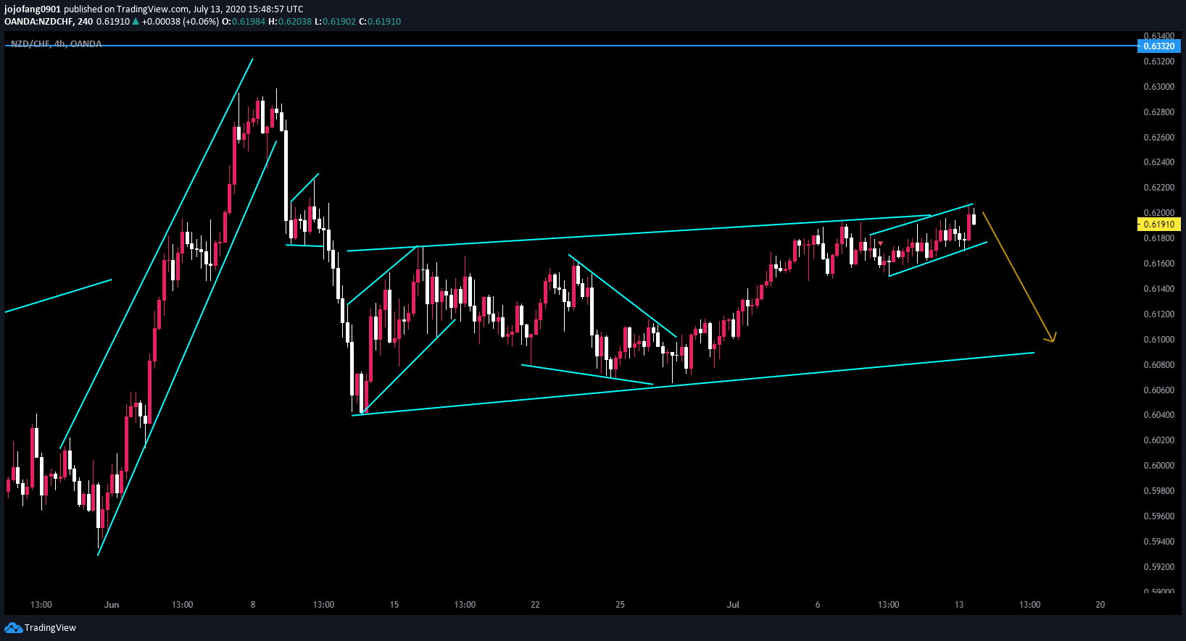Click the 0.59400 price axis label

click(x=1158, y=542)
